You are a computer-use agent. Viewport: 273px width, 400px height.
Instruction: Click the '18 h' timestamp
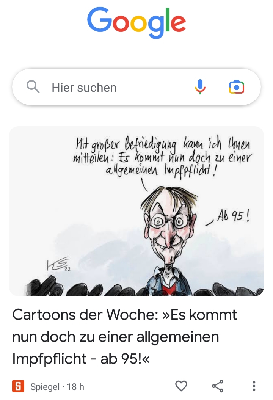coord(75,387)
